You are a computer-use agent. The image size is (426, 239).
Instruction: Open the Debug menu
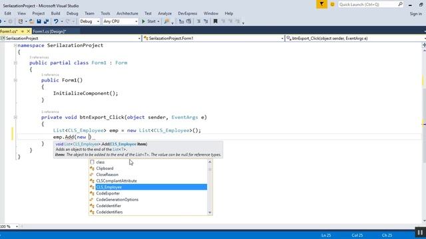coord(72,13)
